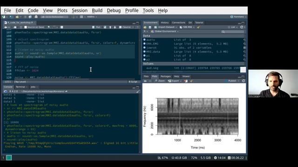Image resolution: width=298 pixels, height=167 pixels.
Task: Clear console broom icon
Action: pos(138,91)
